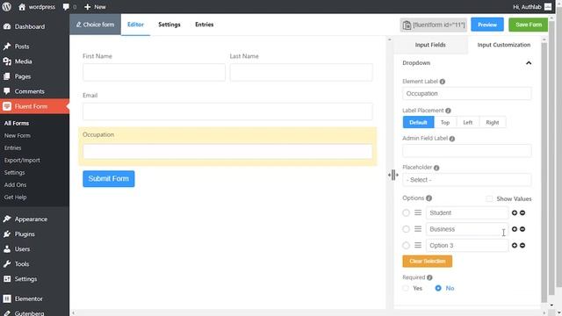Add option after Student with plus icon
This screenshot has width=562, height=316.
515,212
